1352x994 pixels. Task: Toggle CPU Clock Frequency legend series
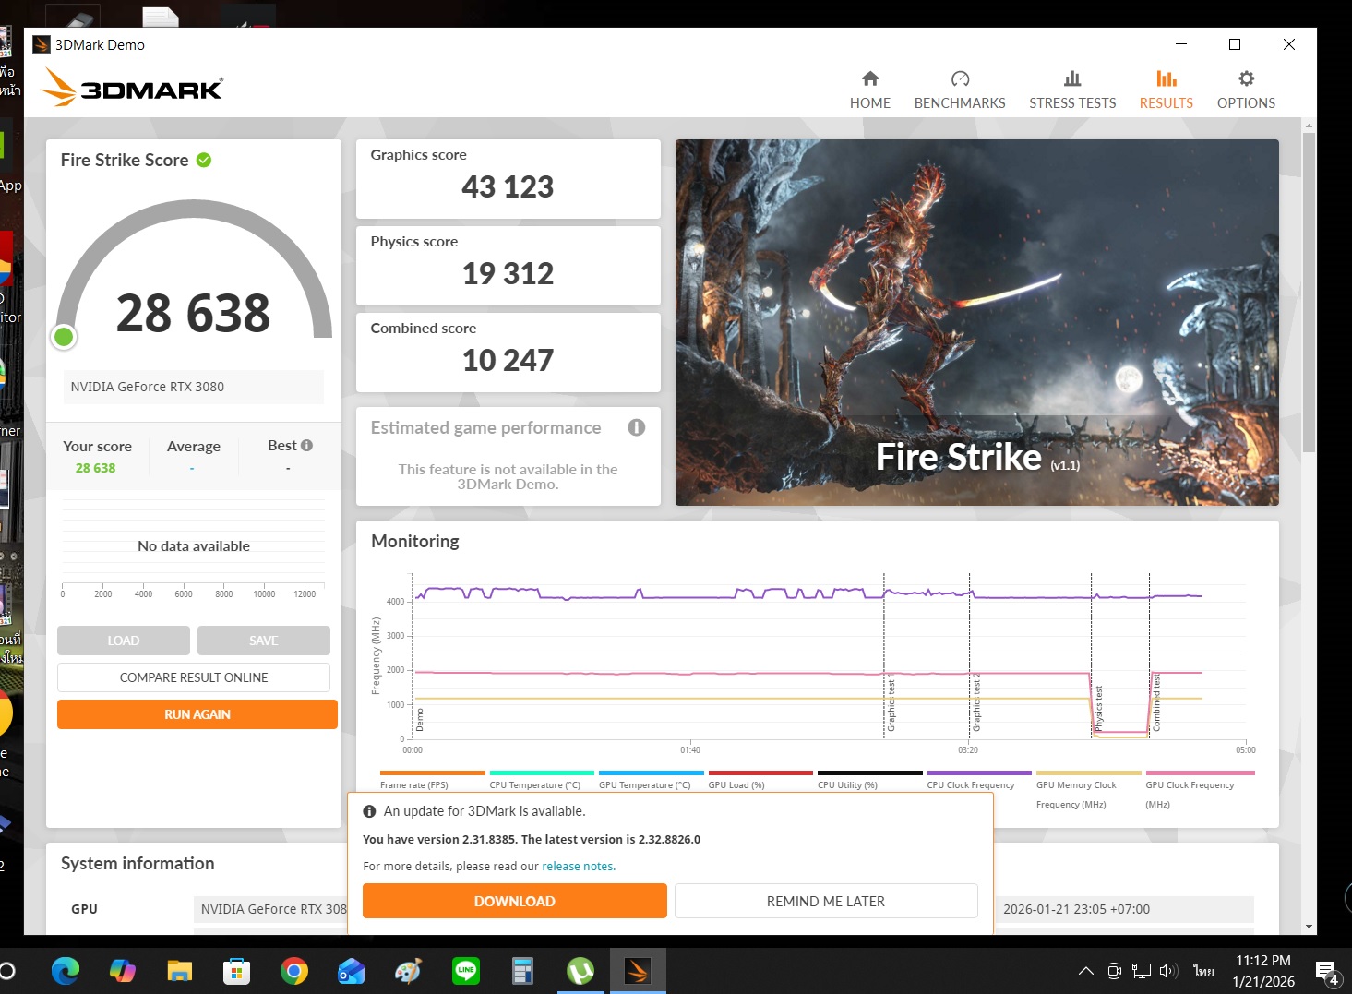(970, 784)
